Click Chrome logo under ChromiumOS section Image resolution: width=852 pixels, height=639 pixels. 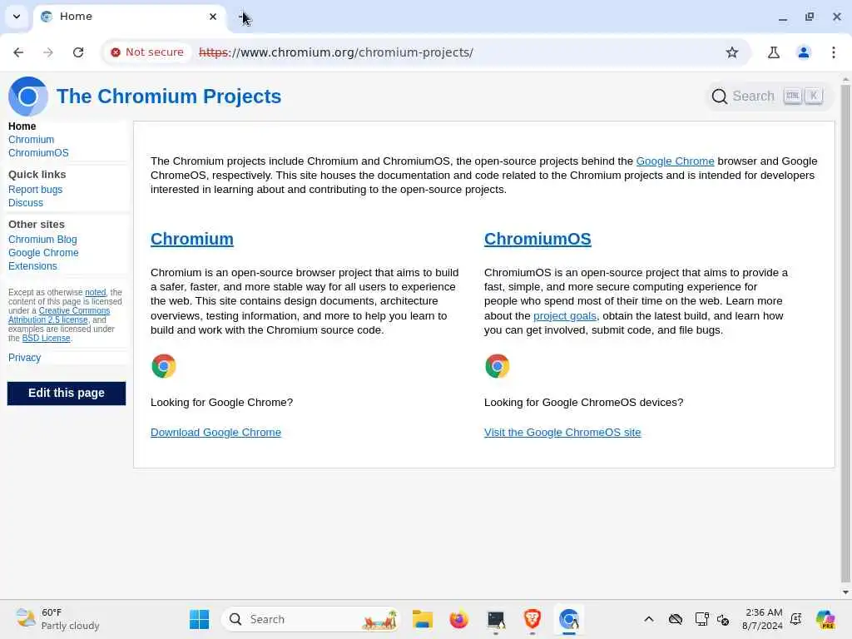[x=498, y=366]
